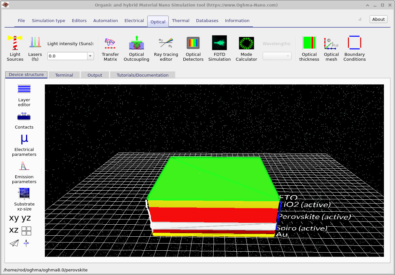The image size is (395, 275).
Task: Open the Contacts editor
Action: (x=24, y=119)
